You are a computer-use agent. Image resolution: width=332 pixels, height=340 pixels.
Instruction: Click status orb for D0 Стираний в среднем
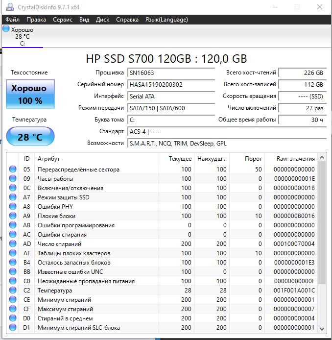(x=13, y=318)
